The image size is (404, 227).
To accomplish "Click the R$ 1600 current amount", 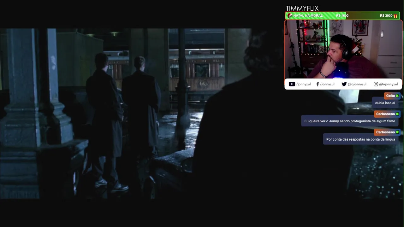I will [x=342, y=16].
